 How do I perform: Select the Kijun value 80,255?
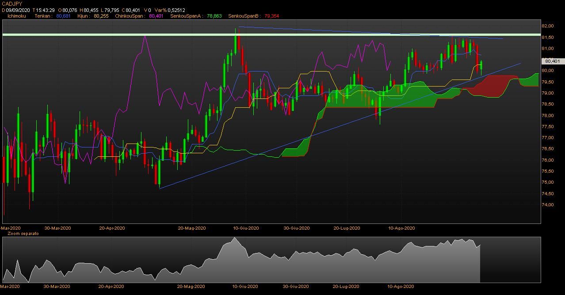click(x=101, y=16)
